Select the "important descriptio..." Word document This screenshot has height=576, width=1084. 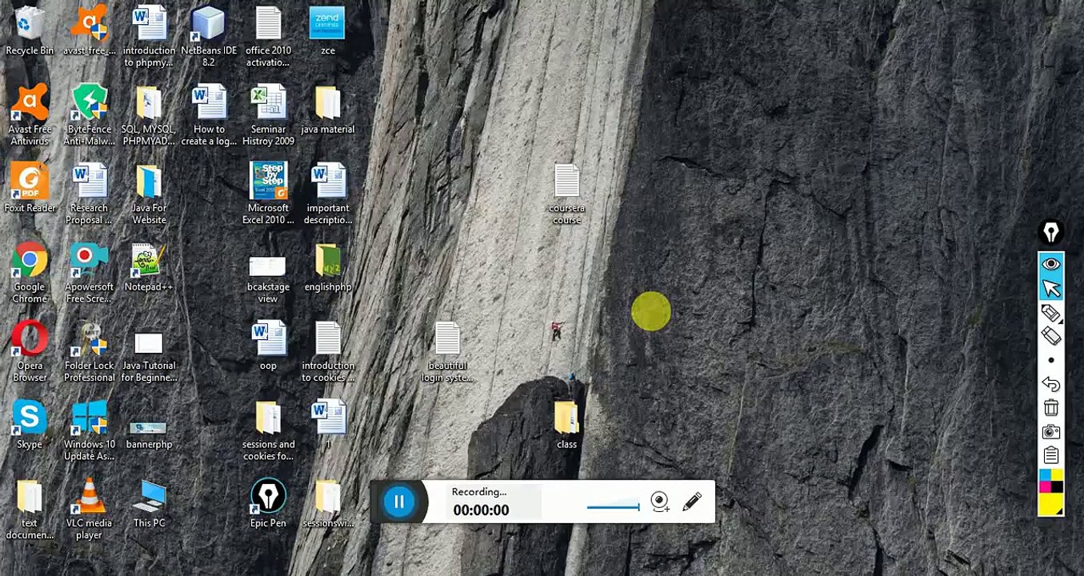327,194
